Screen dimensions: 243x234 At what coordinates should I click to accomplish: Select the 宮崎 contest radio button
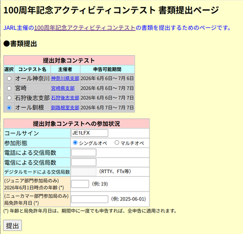(9, 88)
